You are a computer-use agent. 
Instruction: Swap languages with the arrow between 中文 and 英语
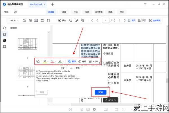click(71, 68)
